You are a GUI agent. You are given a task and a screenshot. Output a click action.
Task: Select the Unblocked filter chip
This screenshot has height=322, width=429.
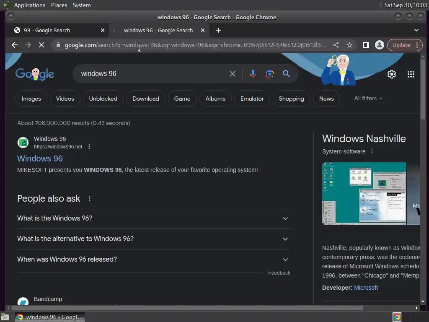(x=103, y=99)
